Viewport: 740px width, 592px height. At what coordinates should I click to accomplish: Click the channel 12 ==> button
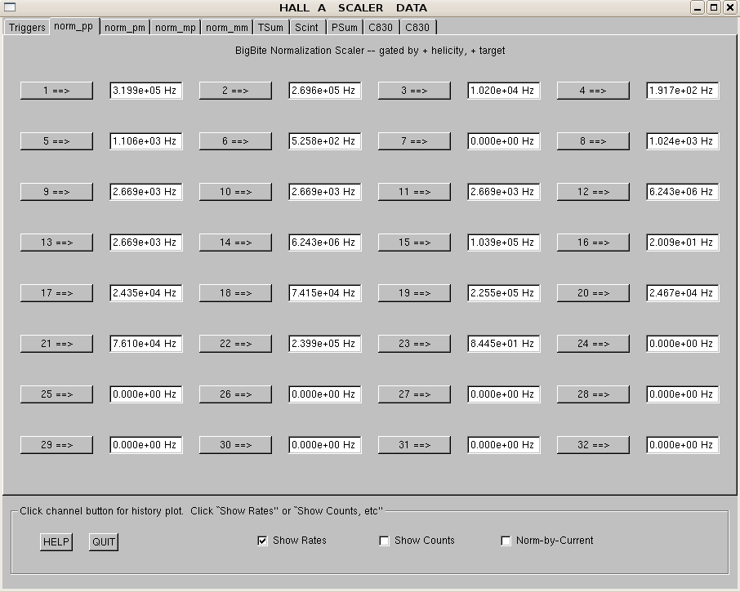[593, 192]
